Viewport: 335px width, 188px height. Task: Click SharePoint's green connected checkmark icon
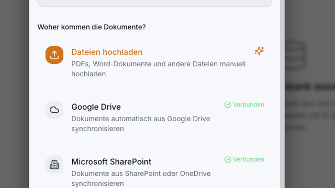[228, 159]
